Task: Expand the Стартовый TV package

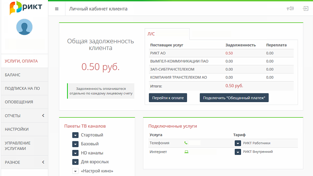Action: [x=75, y=135]
